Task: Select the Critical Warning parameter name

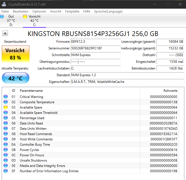Action: pyautogui.click(x=31, y=97)
